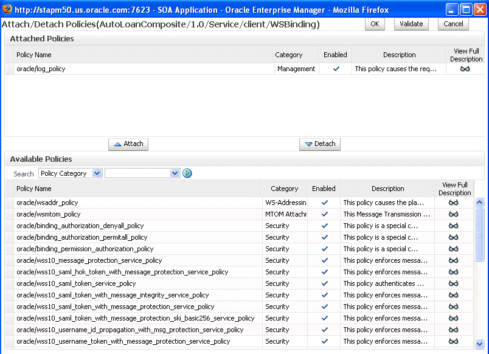Click 'This Message Transmission' description cell
This screenshot has width=489, height=354.
pyautogui.click(x=387, y=214)
